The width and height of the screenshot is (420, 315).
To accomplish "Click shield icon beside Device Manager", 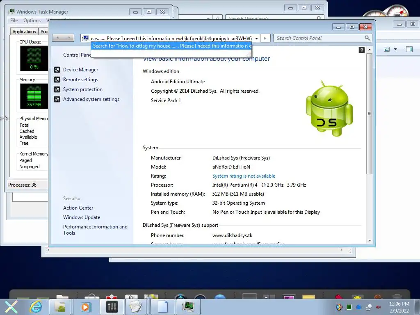I will [x=57, y=70].
